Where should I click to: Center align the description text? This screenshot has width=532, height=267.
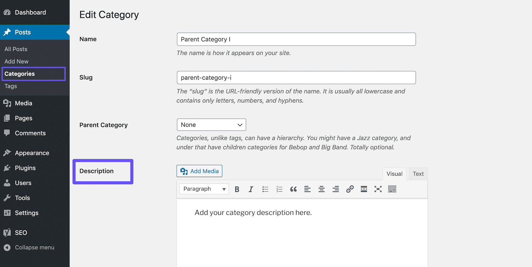(322, 189)
